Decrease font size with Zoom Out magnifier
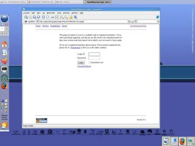This screenshot has width=195, height=146. [66, 17]
